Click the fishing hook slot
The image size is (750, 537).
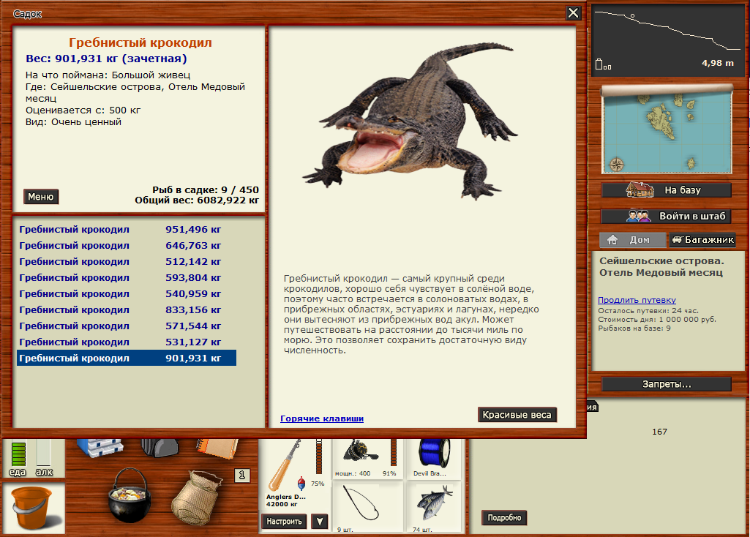click(x=360, y=506)
